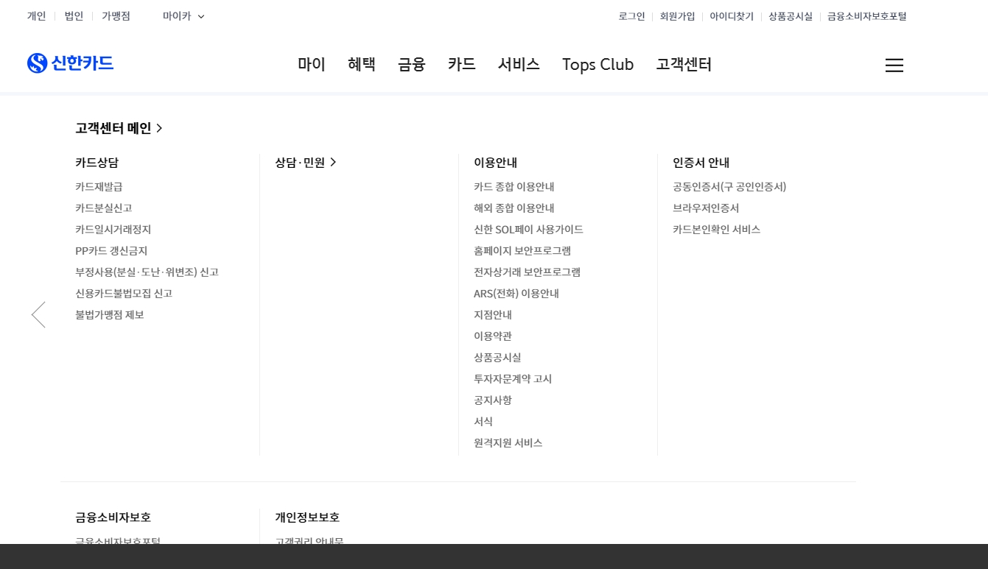The width and height of the screenshot is (988, 569).
Task: Click the 아이디찾기 link
Action: [x=732, y=16]
